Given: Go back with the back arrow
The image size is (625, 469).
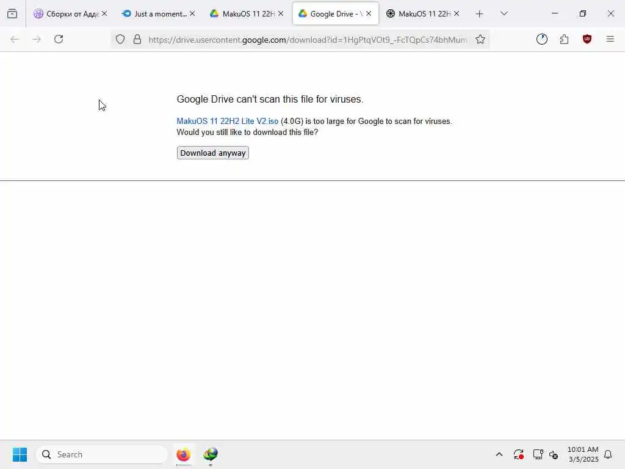Looking at the screenshot, I should tap(15, 39).
